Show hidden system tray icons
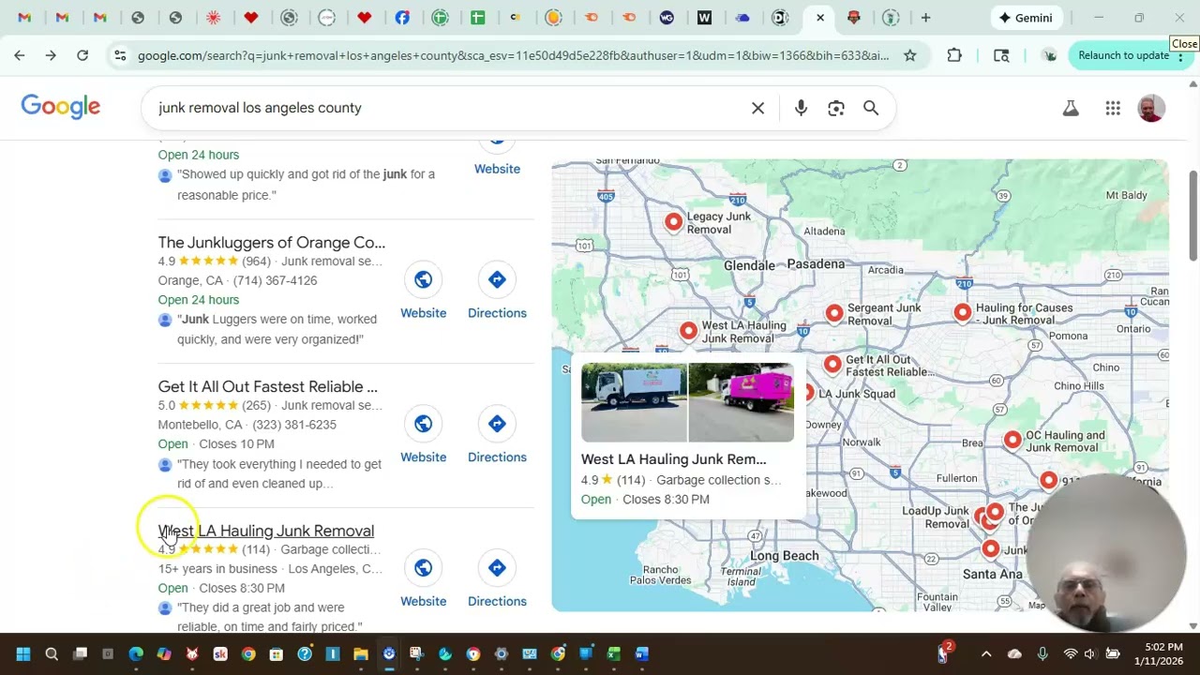The width and height of the screenshot is (1200, 675). (986, 653)
